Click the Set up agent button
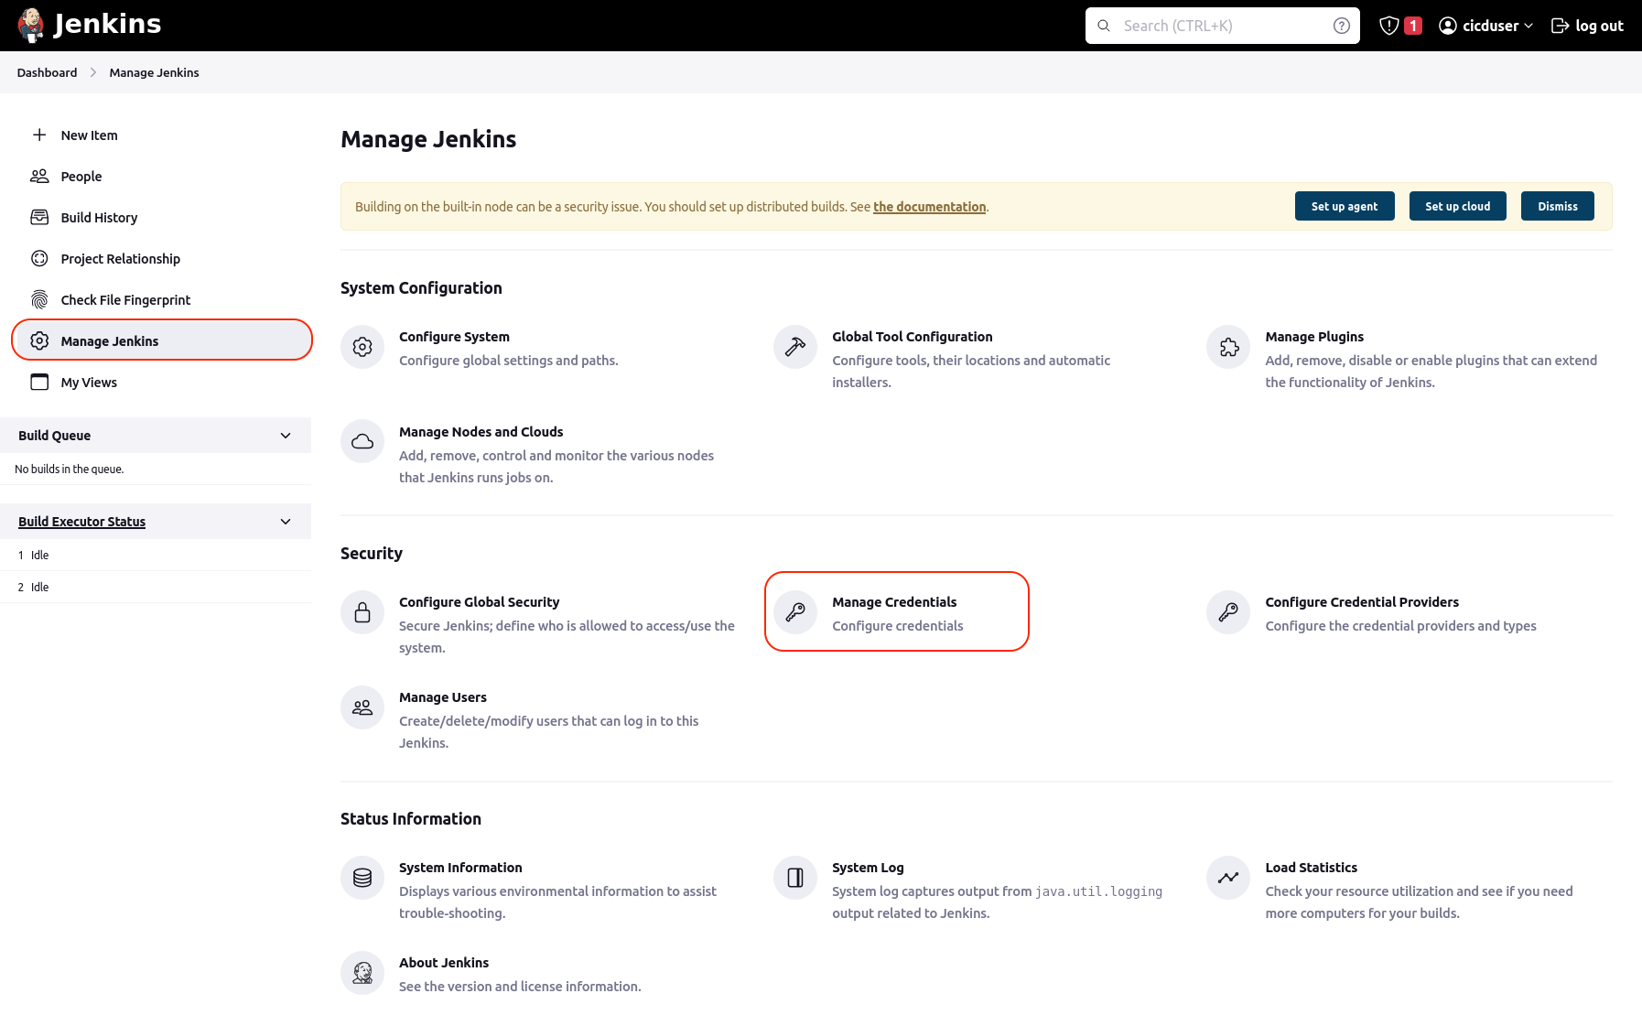Viewport: 1642px width, 1015px height. (1345, 206)
